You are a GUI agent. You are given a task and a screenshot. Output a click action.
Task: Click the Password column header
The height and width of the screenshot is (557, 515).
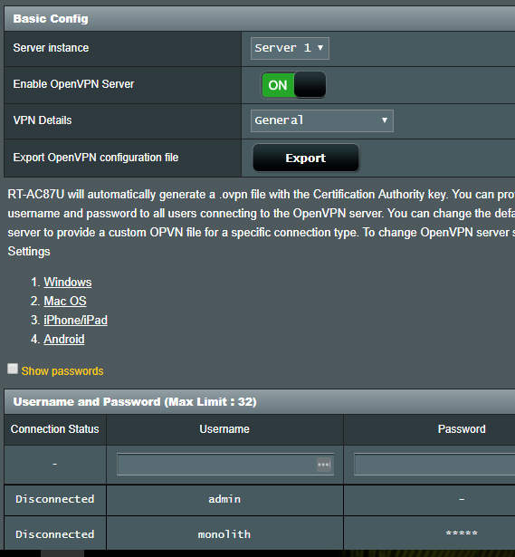429,429
